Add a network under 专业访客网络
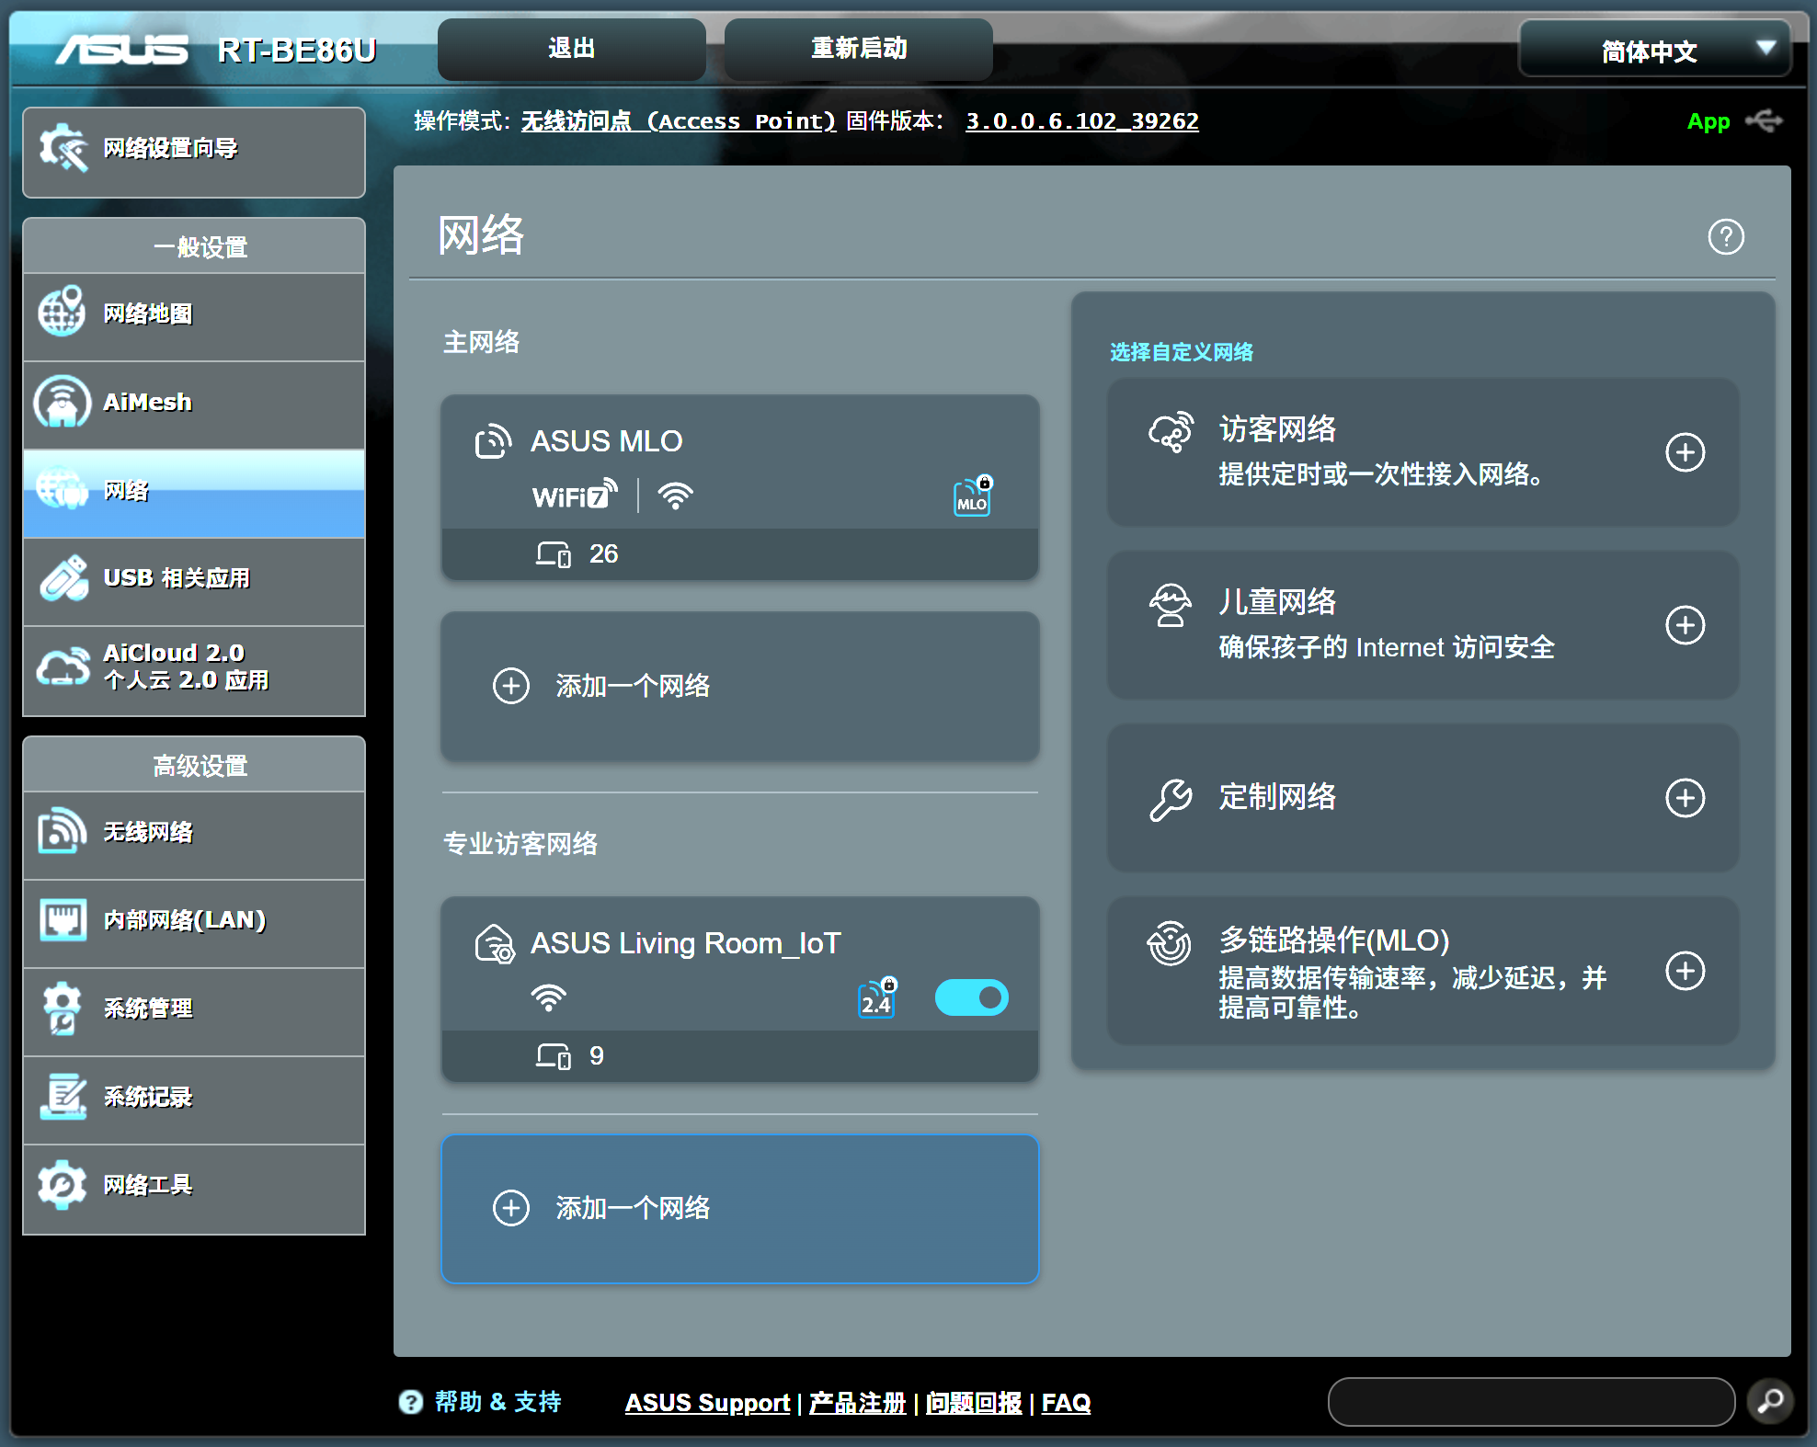Image resolution: width=1817 pixels, height=1447 pixels. [740, 1208]
